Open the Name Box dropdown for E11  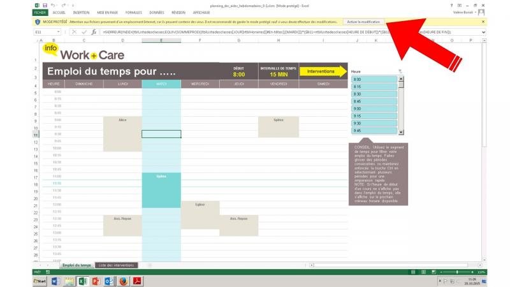coord(59,31)
